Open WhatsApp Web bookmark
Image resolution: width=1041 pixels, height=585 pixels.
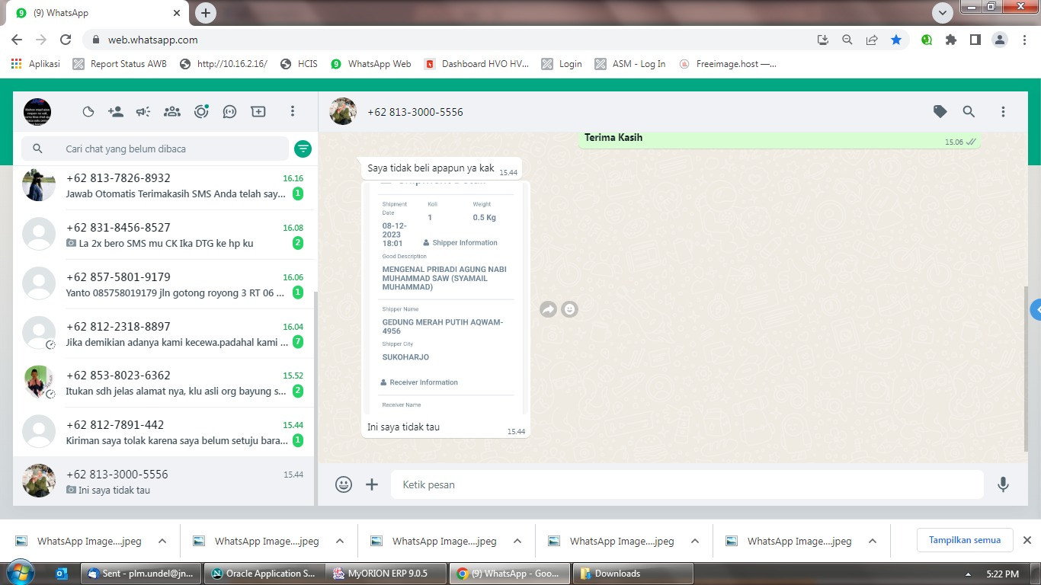[x=371, y=64]
